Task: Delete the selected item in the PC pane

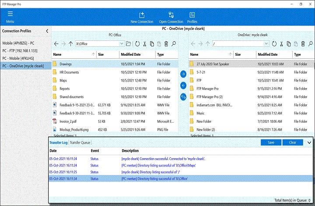Action: pyautogui.click(x=166, y=44)
